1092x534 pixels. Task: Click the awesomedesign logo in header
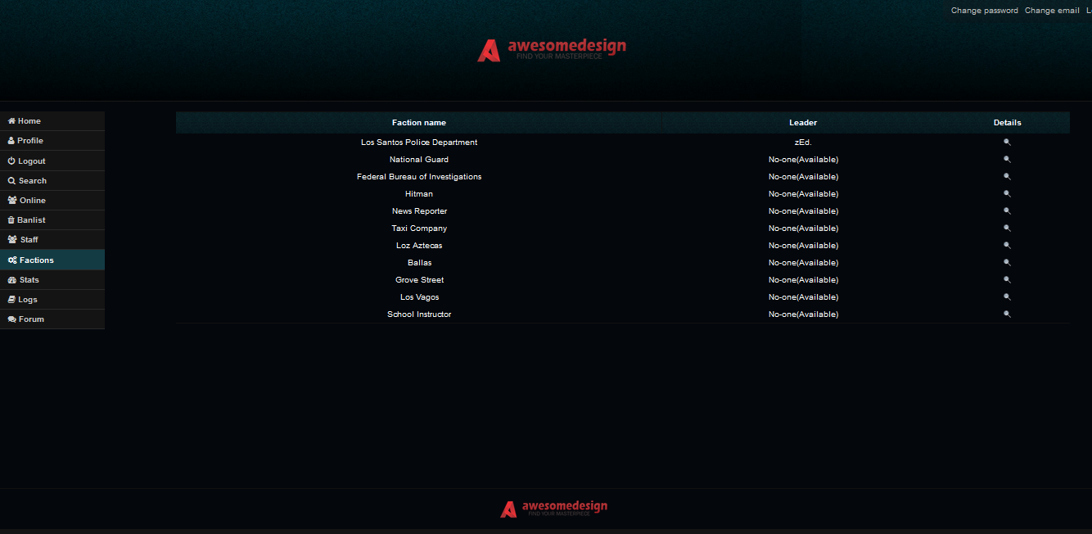click(552, 50)
